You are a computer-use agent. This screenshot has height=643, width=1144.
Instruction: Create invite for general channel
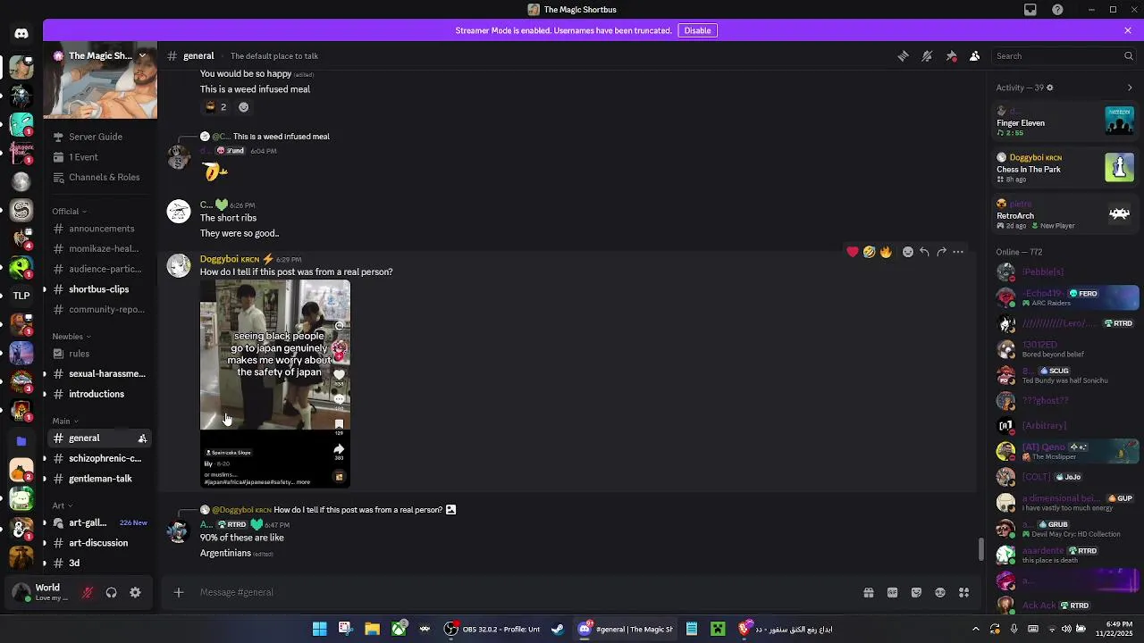tap(142, 438)
